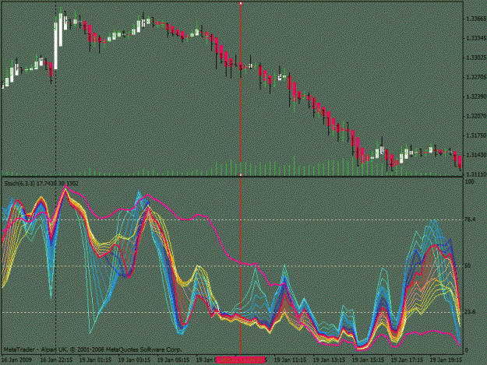Click the 100 level on stochastic scale

coord(470,181)
